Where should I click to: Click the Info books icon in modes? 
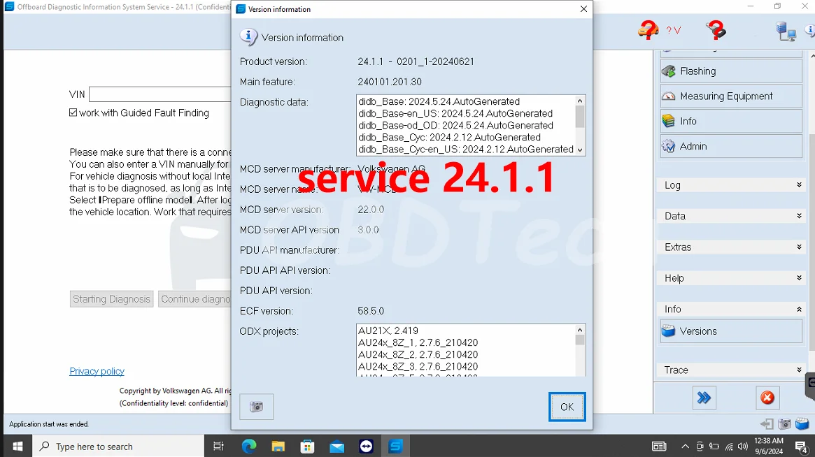tap(668, 121)
